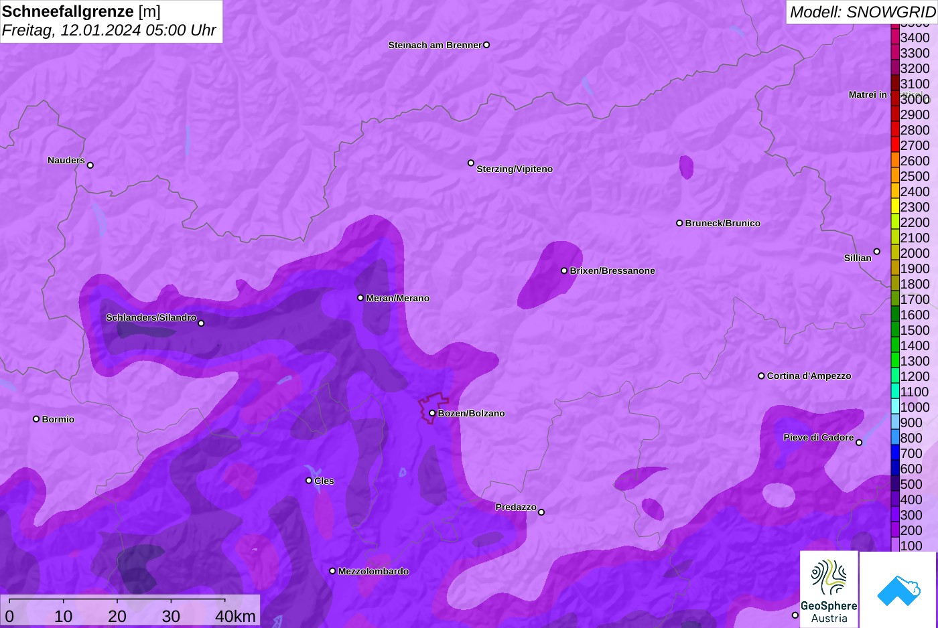Click the Modell: SNOWGRID label
The width and height of the screenshot is (938, 628).
point(862,12)
